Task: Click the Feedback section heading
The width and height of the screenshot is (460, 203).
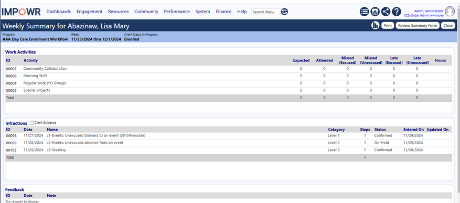Action: pos(15,189)
